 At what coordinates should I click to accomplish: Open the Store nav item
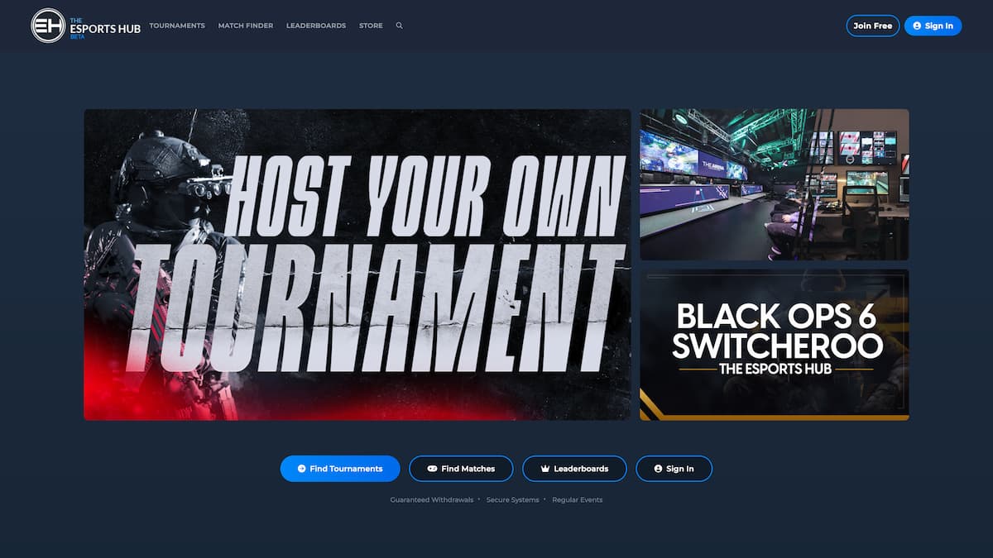[371, 26]
